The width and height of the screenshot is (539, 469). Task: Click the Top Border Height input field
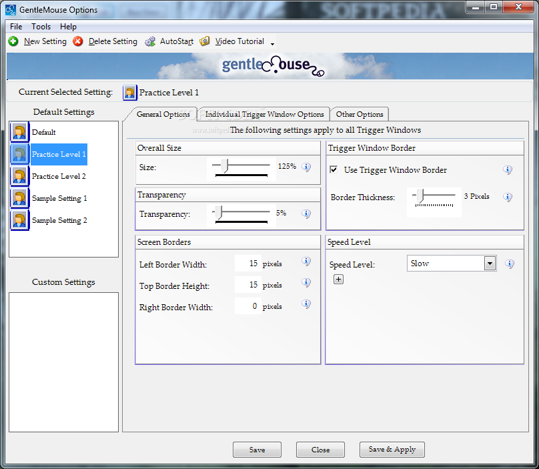[x=248, y=285]
